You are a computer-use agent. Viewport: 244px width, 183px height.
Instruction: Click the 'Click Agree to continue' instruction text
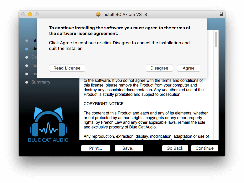(119, 46)
